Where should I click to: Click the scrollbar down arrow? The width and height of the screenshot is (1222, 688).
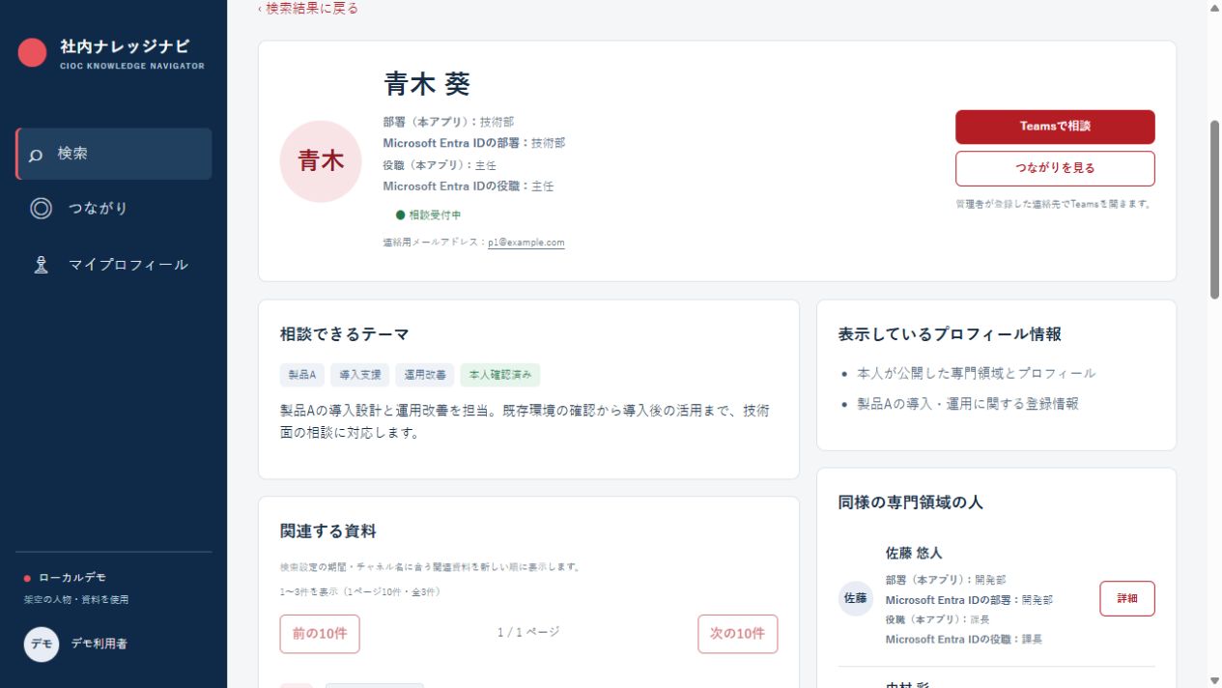[x=1214, y=679]
